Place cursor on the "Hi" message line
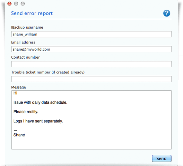183x166 pixels. pos(15,93)
